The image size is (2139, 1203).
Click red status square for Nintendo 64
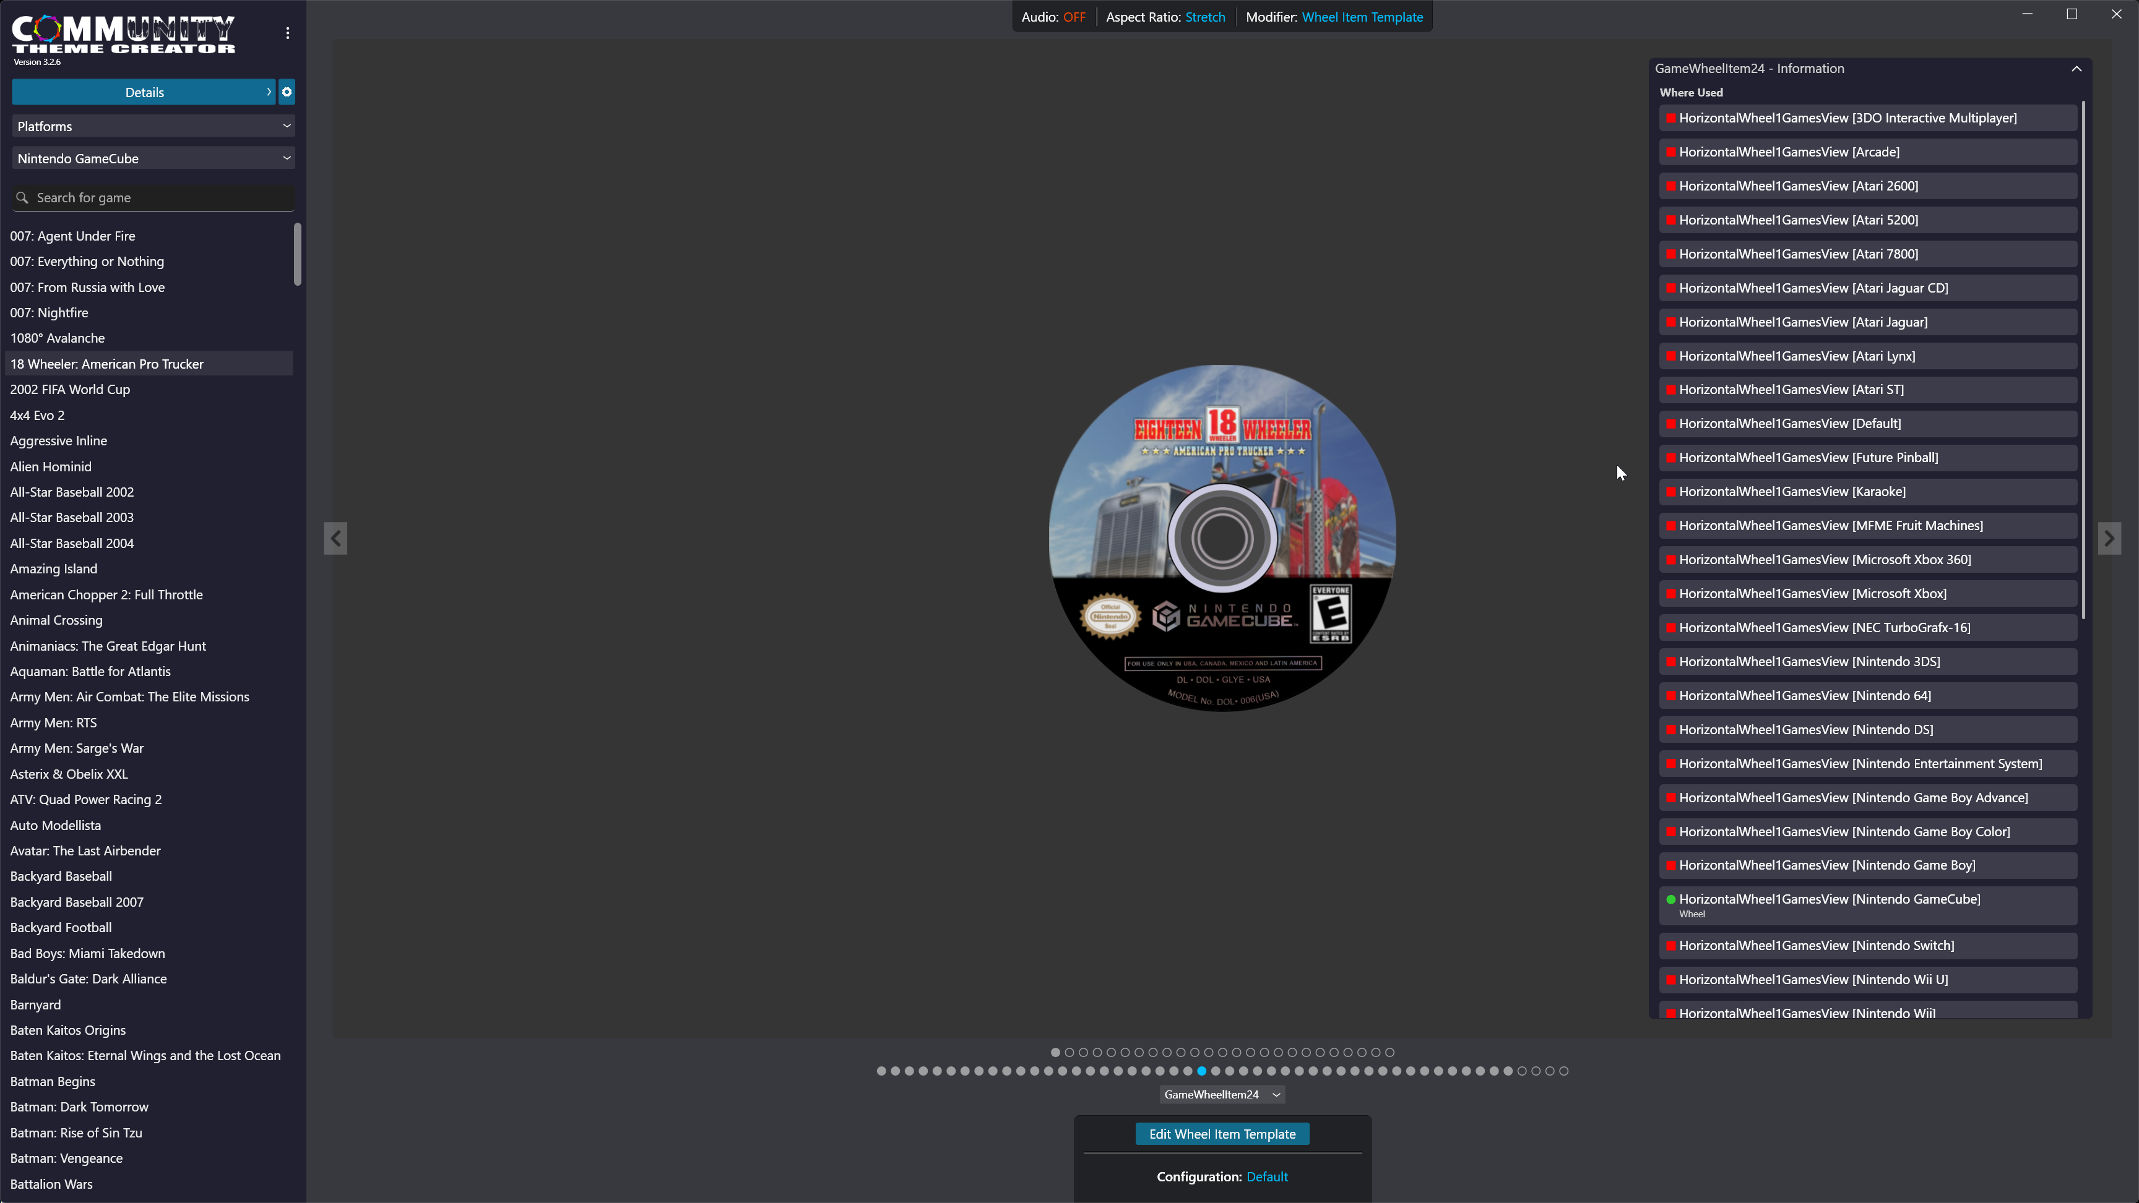1670,695
